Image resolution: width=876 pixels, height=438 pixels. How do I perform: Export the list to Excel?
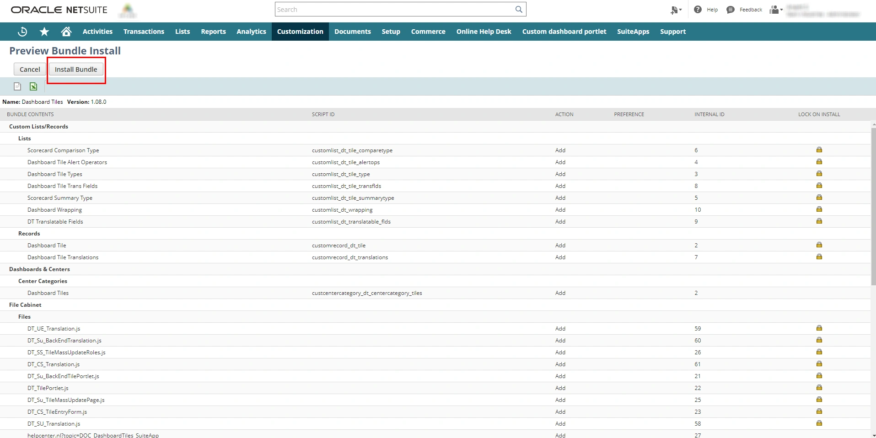pos(33,86)
